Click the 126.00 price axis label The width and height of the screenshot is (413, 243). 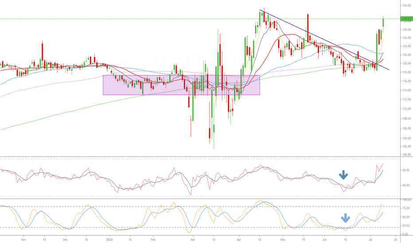(x=407, y=38)
